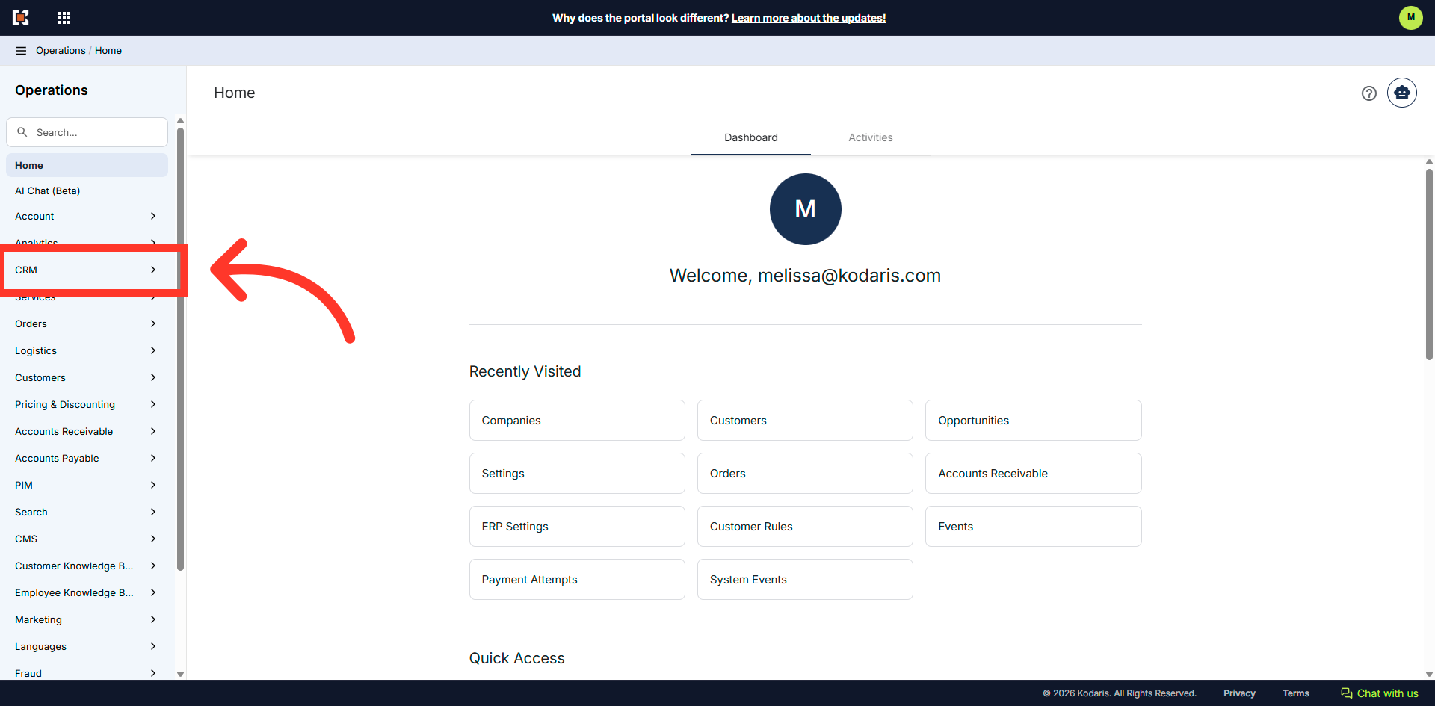This screenshot has height=706, width=1435.
Task: Open the help question mark icon
Action: [1368, 93]
